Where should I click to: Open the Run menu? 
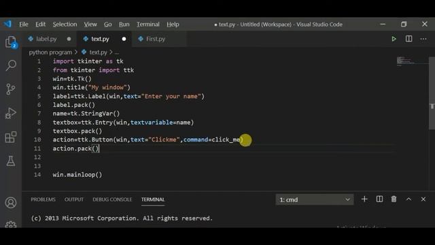pyautogui.click(x=124, y=24)
